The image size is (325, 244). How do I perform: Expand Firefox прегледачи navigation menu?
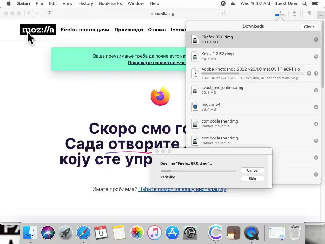coord(85,30)
